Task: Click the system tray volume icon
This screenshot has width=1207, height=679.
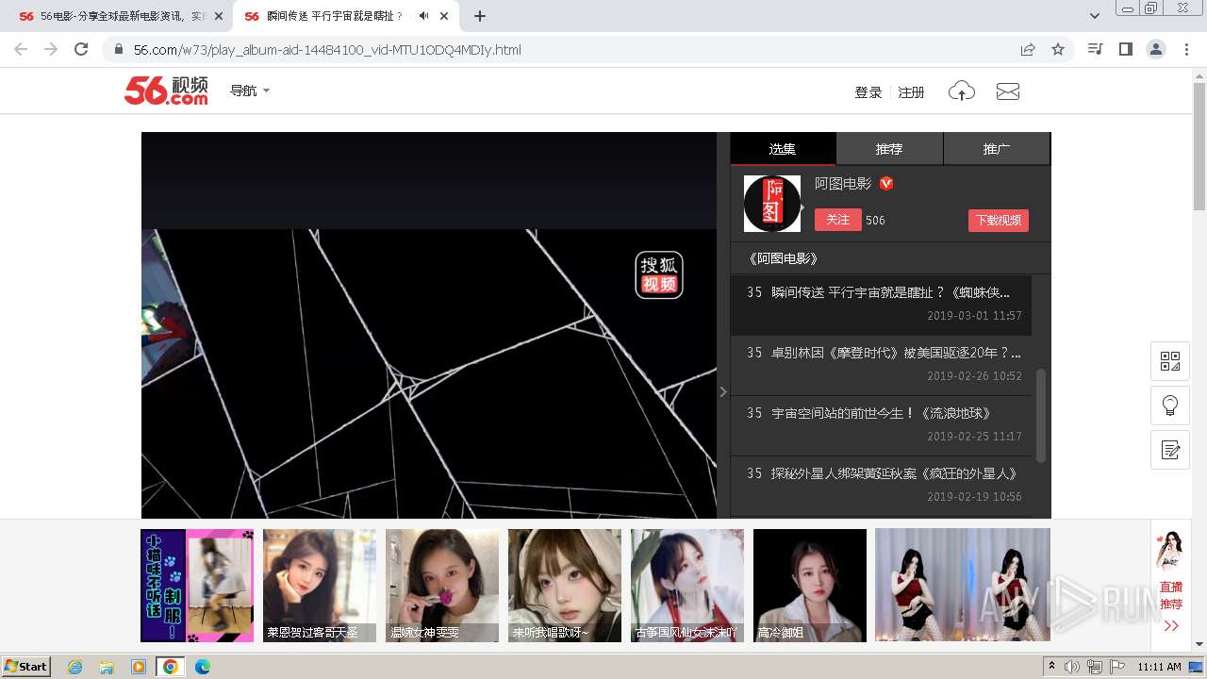Action: pos(1072,667)
